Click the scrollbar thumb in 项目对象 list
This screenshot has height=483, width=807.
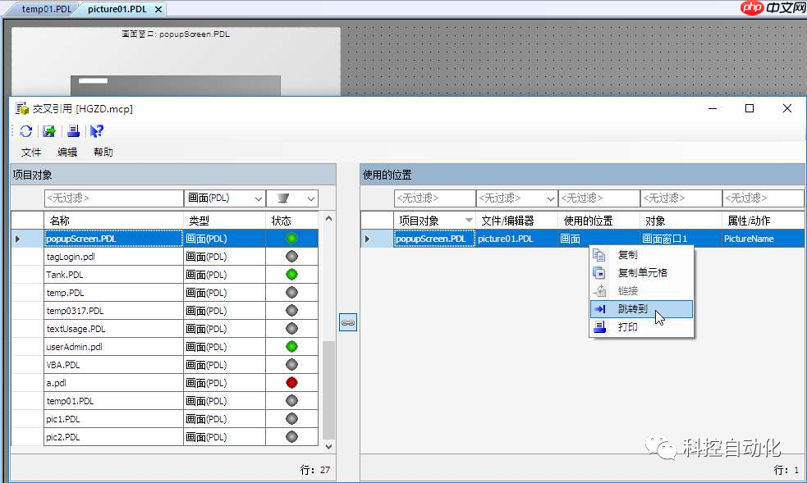(329, 390)
